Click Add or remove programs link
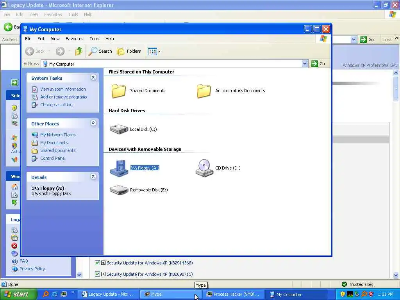The image size is (400, 300). (64, 97)
